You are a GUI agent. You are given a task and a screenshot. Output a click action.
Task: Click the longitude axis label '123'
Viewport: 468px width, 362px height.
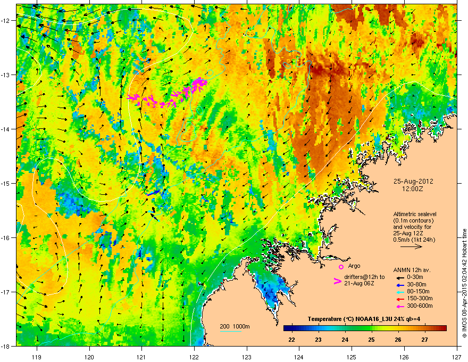[x=247, y=357]
